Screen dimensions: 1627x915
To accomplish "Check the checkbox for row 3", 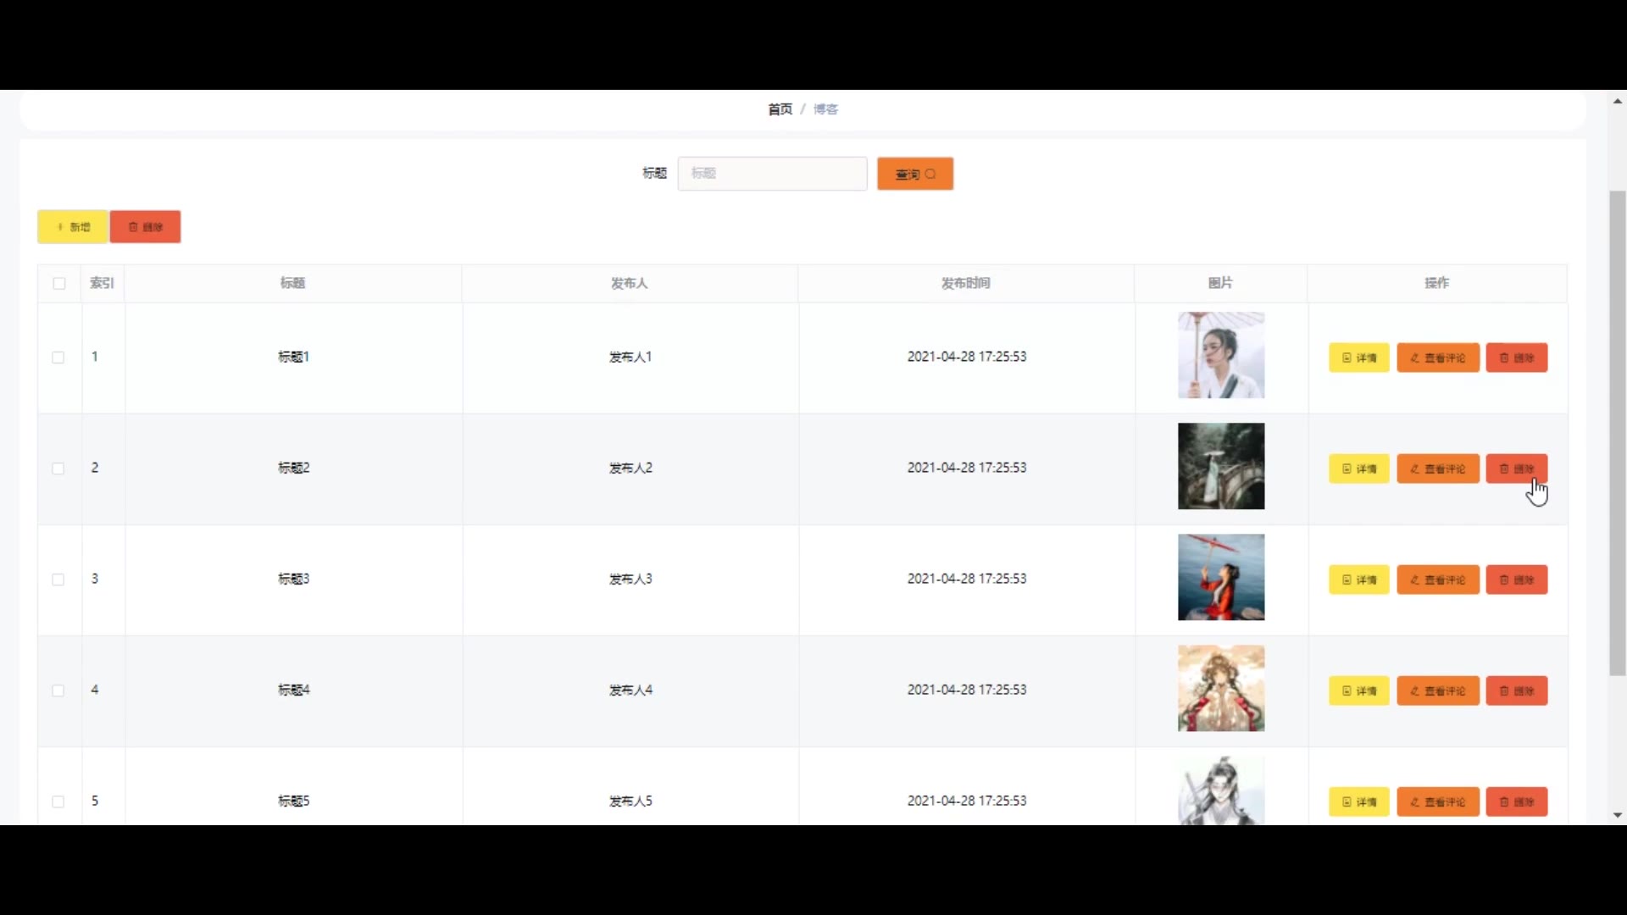I will (58, 579).
